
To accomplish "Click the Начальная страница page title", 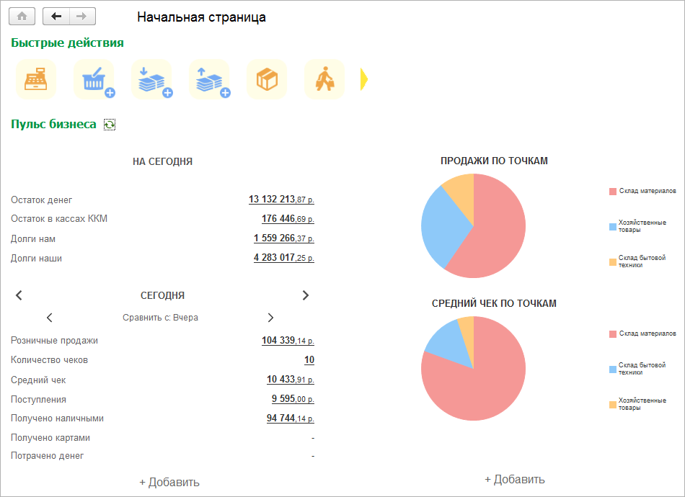I will pyautogui.click(x=201, y=17).
